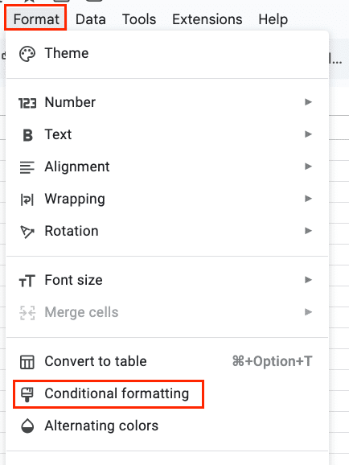The height and width of the screenshot is (465, 349).
Task: Click the Font size tT icon
Action: point(27,281)
